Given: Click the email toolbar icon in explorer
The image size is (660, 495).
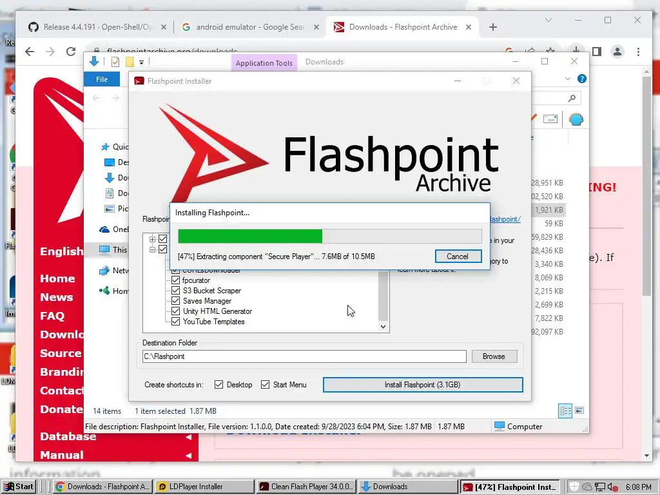Looking at the screenshot, I should [x=550, y=119].
